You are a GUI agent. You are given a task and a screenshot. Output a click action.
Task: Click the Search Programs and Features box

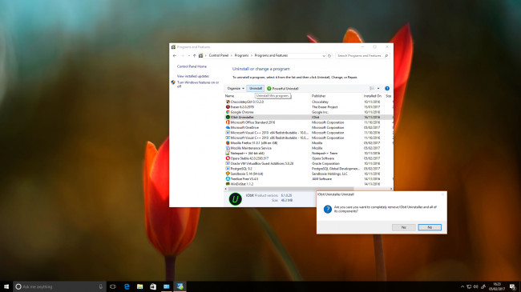[361, 56]
